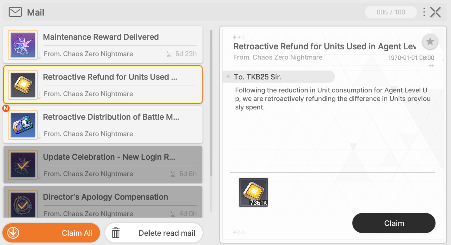Claim All mail rewards
The image size is (451, 245).
pyautogui.click(x=51, y=233)
